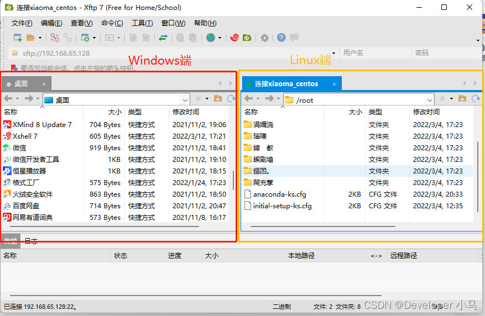
Task: Click the open session folder icon
Action: [31, 38]
